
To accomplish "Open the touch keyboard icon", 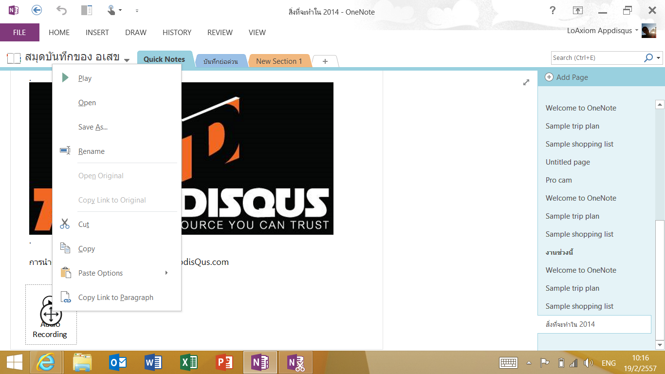I will pos(508,363).
